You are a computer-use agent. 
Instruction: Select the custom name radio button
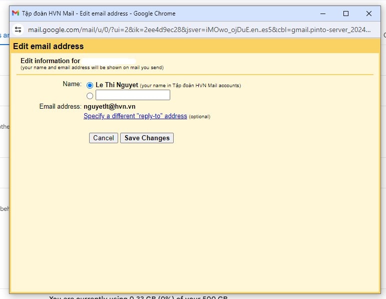pyautogui.click(x=90, y=96)
